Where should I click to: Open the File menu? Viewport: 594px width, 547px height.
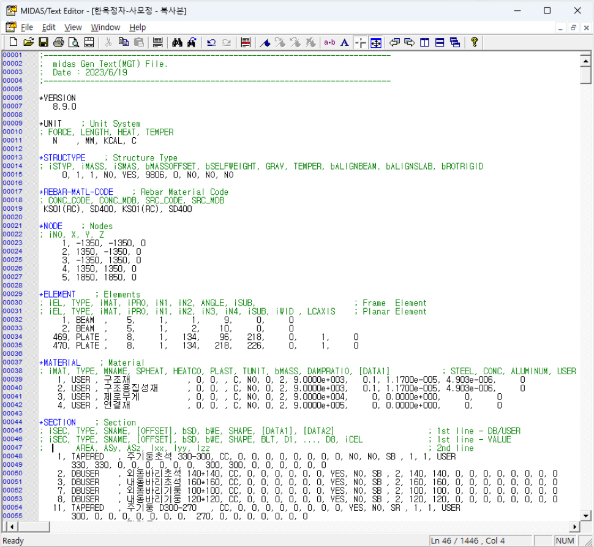pyautogui.click(x=27, y=27)
